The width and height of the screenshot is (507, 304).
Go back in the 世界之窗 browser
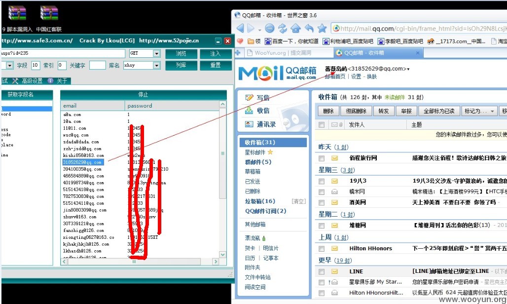(x=240, y=28)
